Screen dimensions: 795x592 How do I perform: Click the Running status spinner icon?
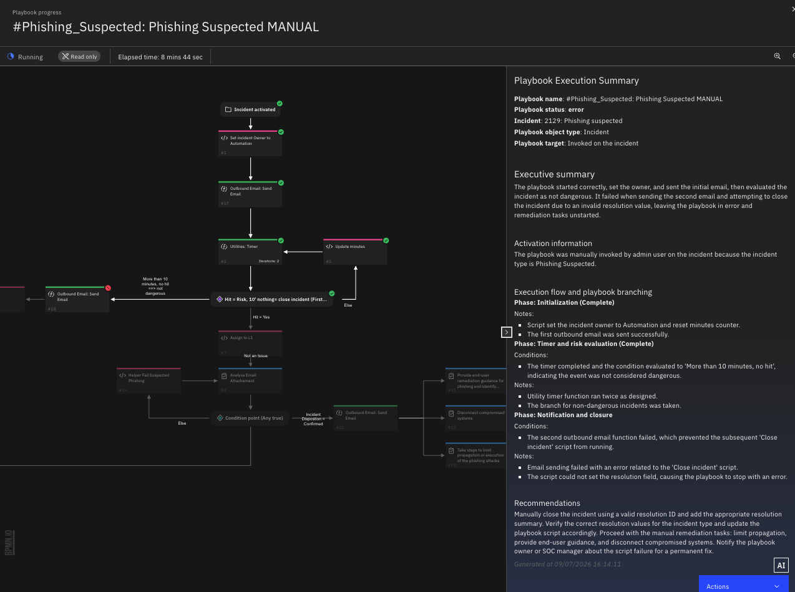[11, 56]
